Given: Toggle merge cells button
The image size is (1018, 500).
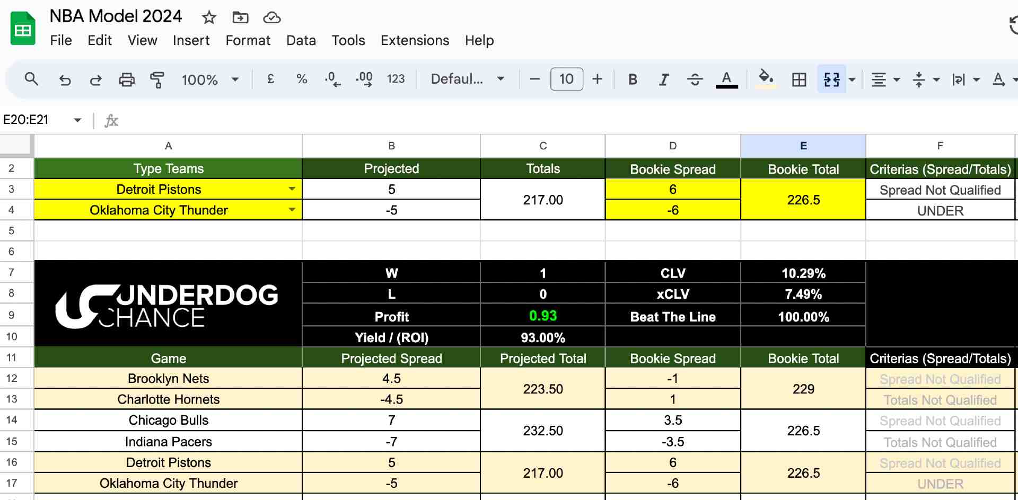Looking at the screenshot, I should pos(831,79).
